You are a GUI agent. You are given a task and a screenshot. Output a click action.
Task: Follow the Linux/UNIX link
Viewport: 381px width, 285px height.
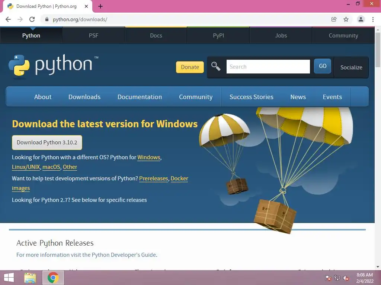click(26, 167)
